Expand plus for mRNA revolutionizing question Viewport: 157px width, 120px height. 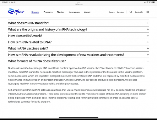(x=148, y=55)
